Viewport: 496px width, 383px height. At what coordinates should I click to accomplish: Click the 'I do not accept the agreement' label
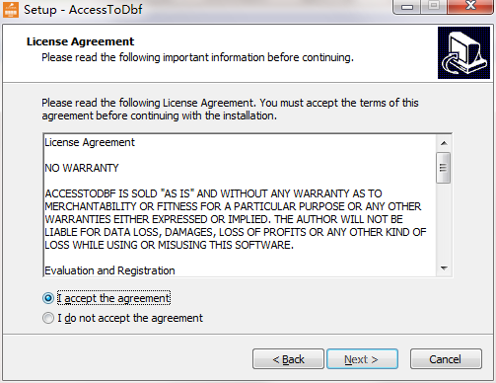[130, 318]
